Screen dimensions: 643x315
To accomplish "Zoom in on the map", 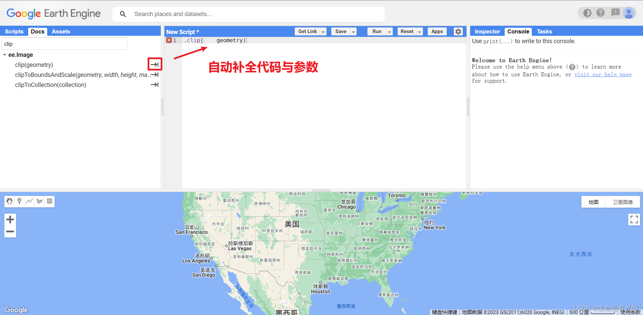I will 10,220.
